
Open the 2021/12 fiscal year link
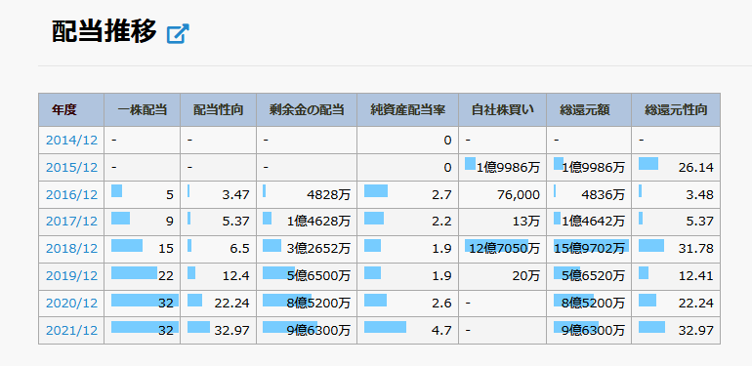click(x=71, y=331)
